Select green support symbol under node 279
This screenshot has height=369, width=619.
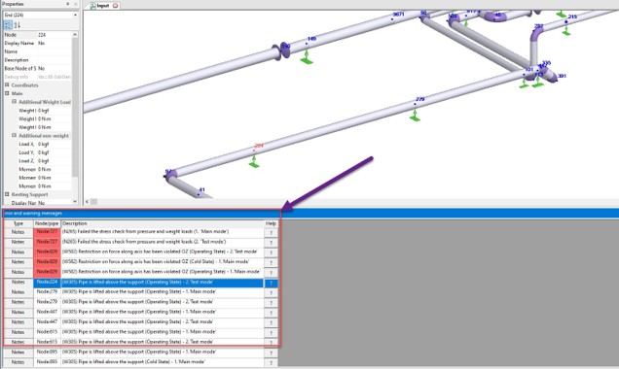tap(415, 116)
